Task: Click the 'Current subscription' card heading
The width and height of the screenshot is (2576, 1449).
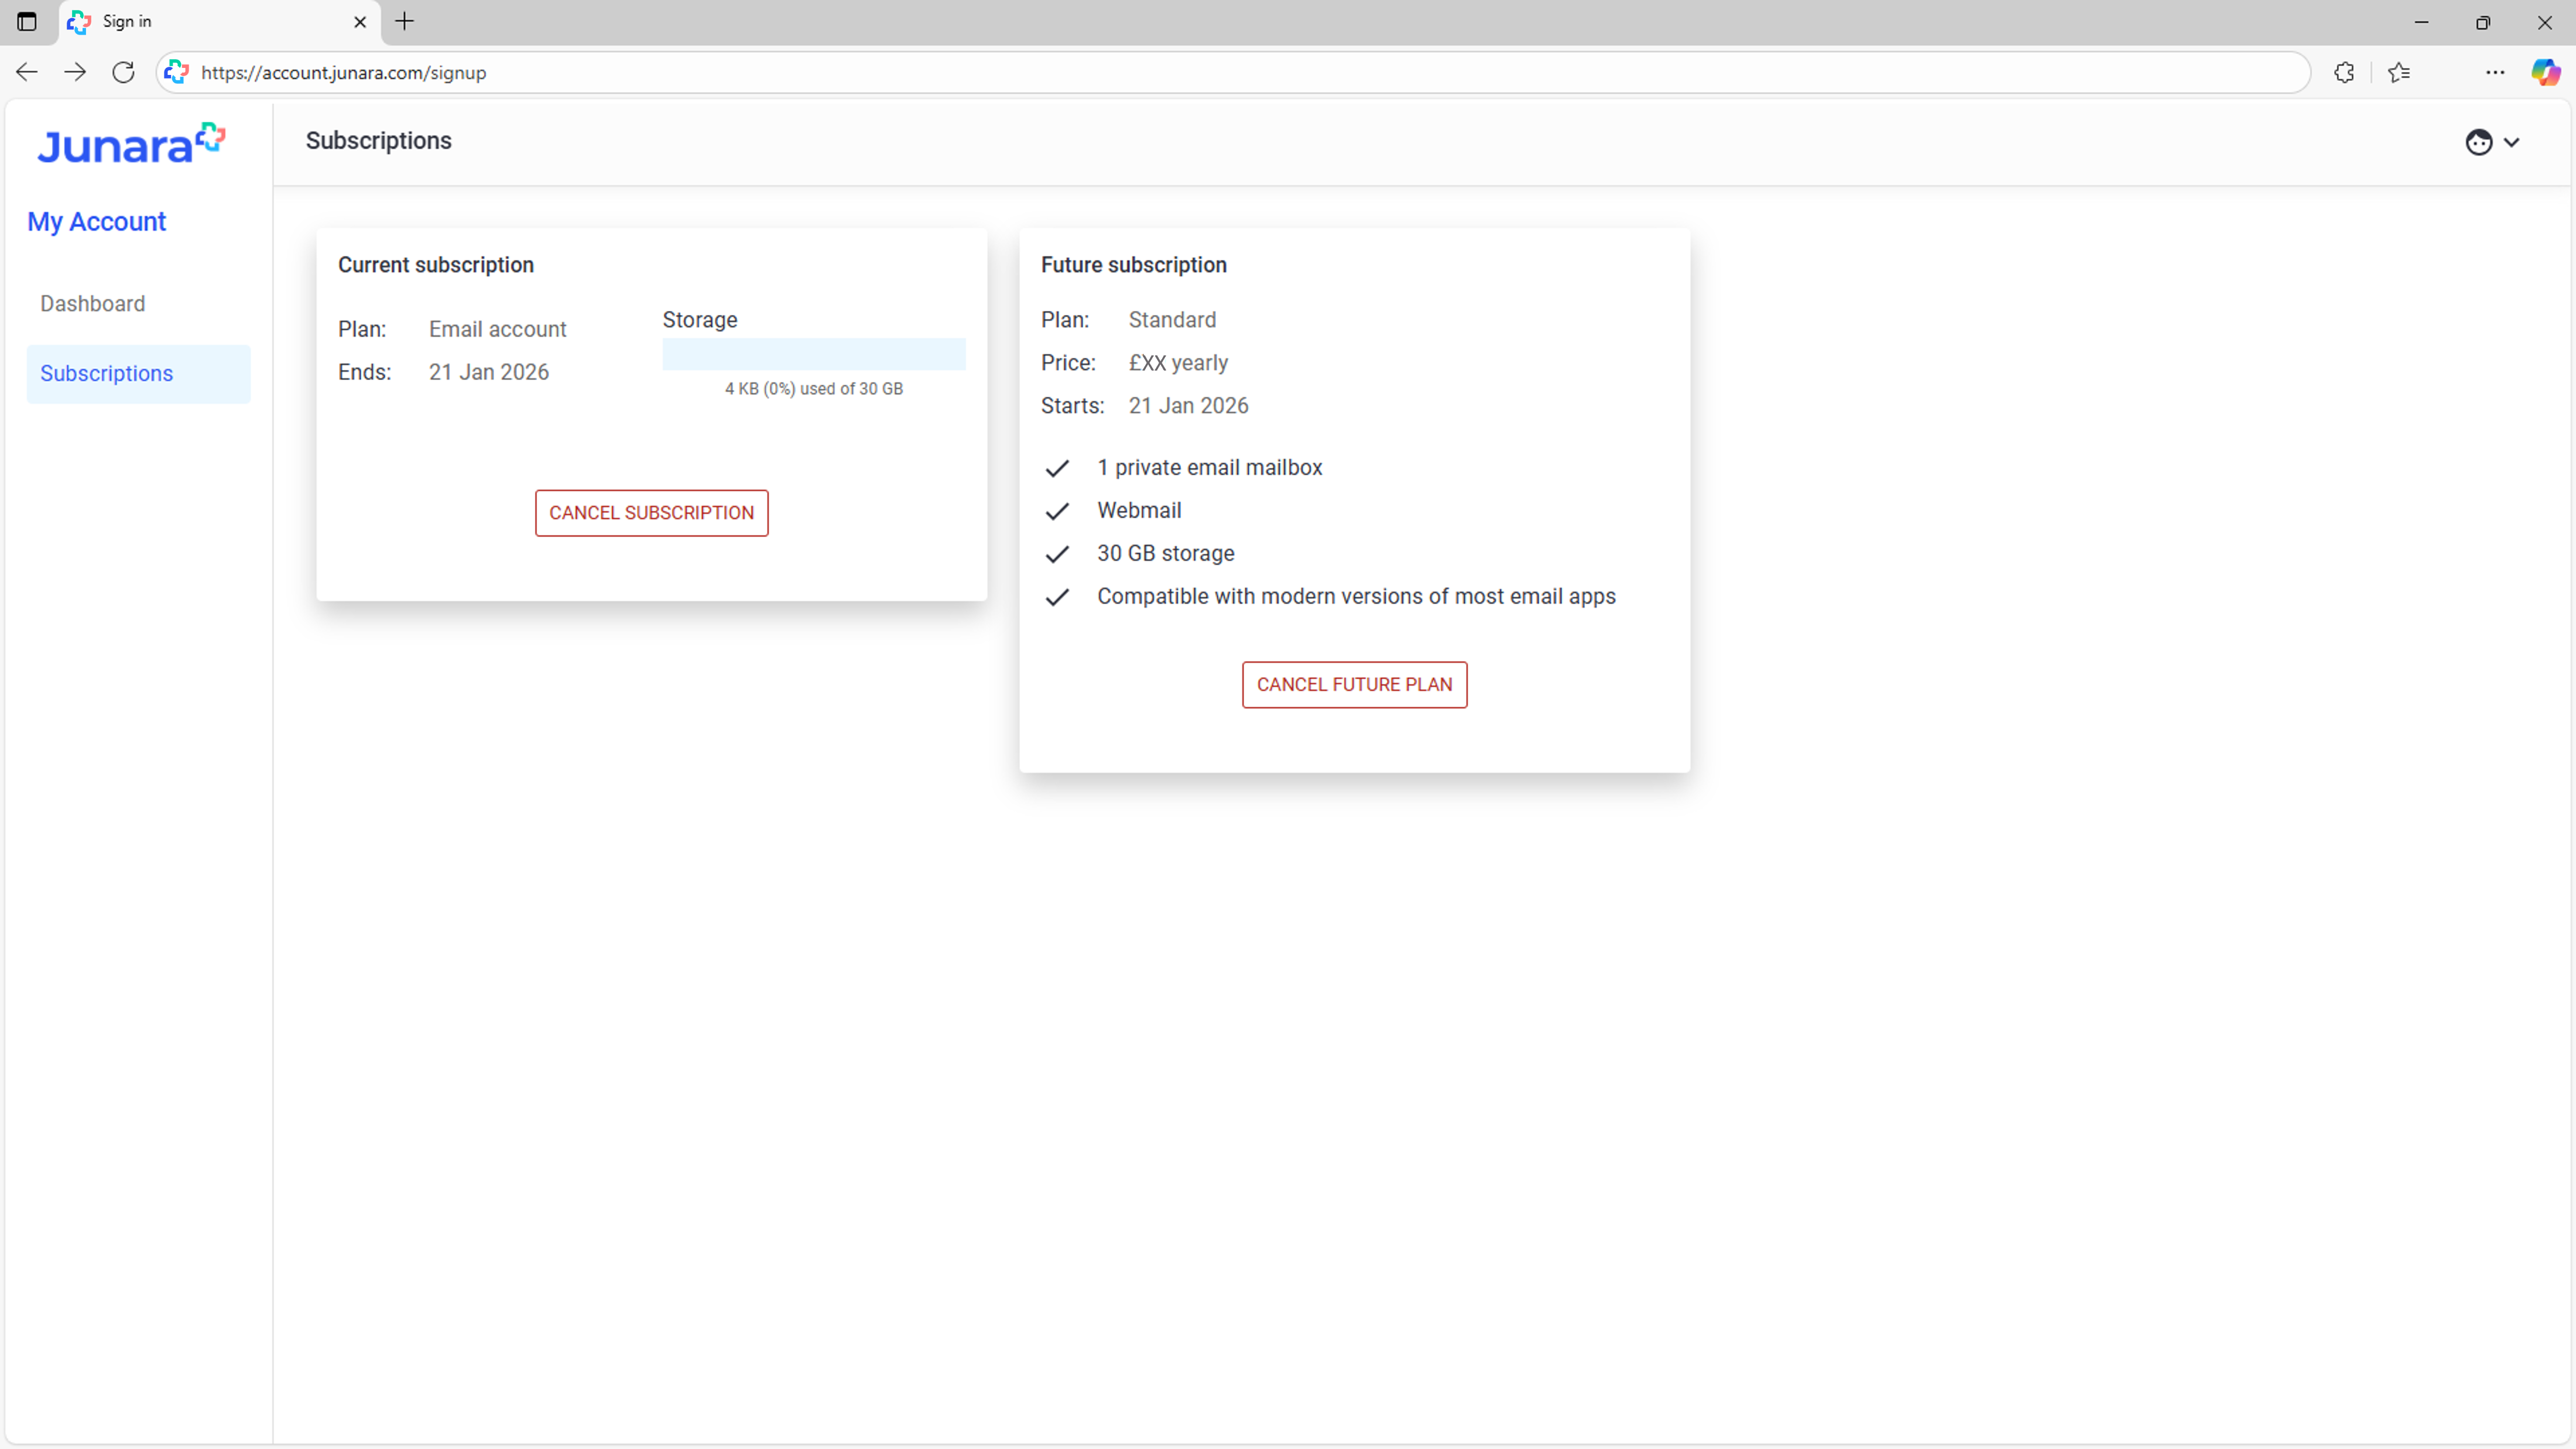Action: [436, 265]
